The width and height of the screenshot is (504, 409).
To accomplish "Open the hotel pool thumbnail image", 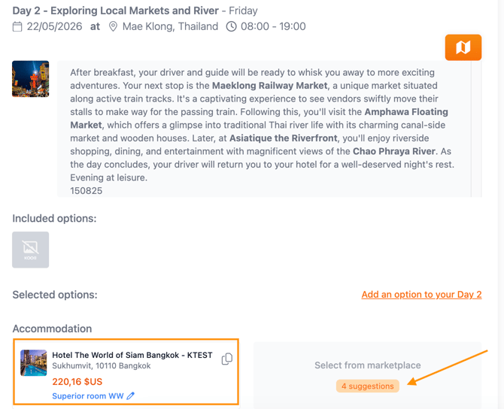I will pyautogui.click(x=34, y=362).
